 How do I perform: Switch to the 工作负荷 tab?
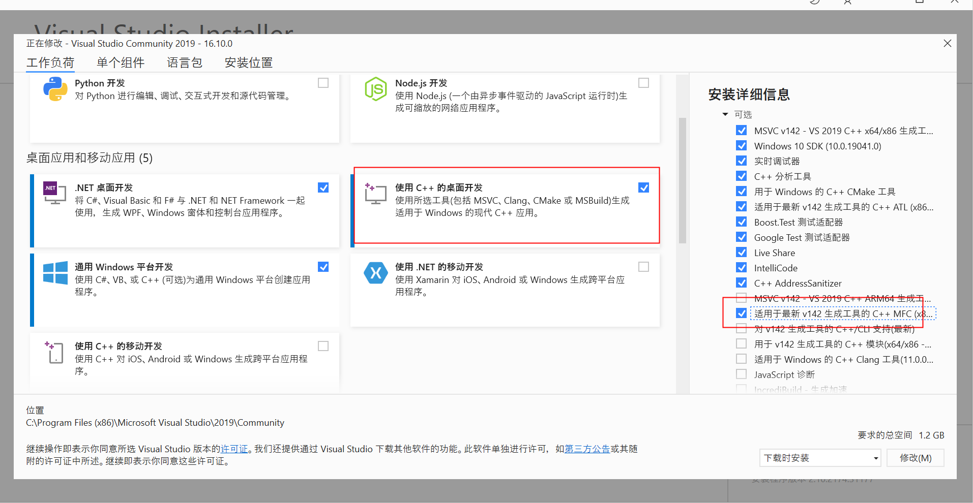[50, 62]
